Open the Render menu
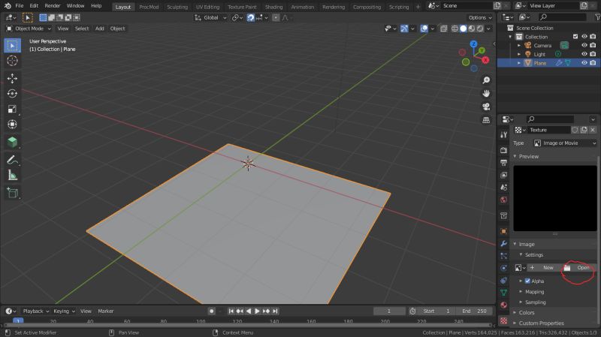This screenshot has width=601, height=337. [x=53, y=6]
